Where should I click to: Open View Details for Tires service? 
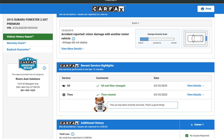click(x=195, y=95)
